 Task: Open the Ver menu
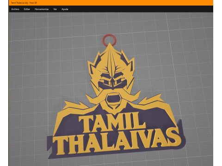(55, 9)
